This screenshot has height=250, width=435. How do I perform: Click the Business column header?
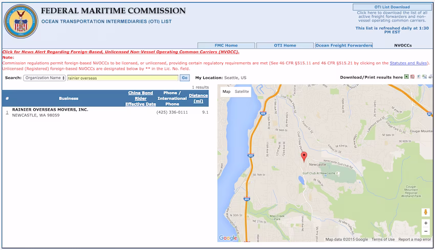pyautogui.click(x=69, y=98)
